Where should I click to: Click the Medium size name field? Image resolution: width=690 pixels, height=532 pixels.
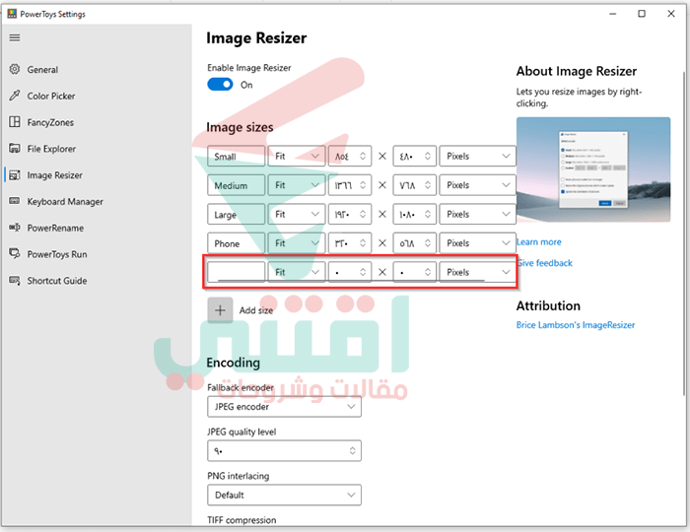point(237,185)
